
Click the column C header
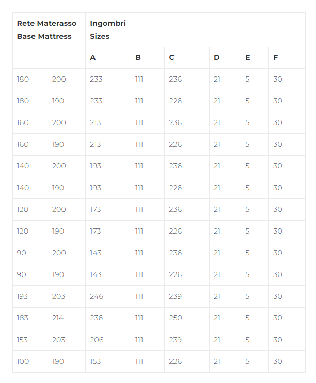pos(171,57)
